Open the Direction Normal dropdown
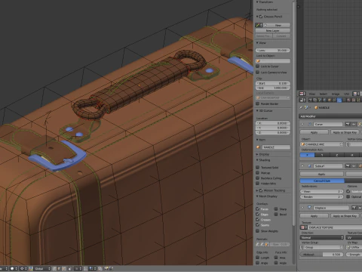 pos(322,237)
